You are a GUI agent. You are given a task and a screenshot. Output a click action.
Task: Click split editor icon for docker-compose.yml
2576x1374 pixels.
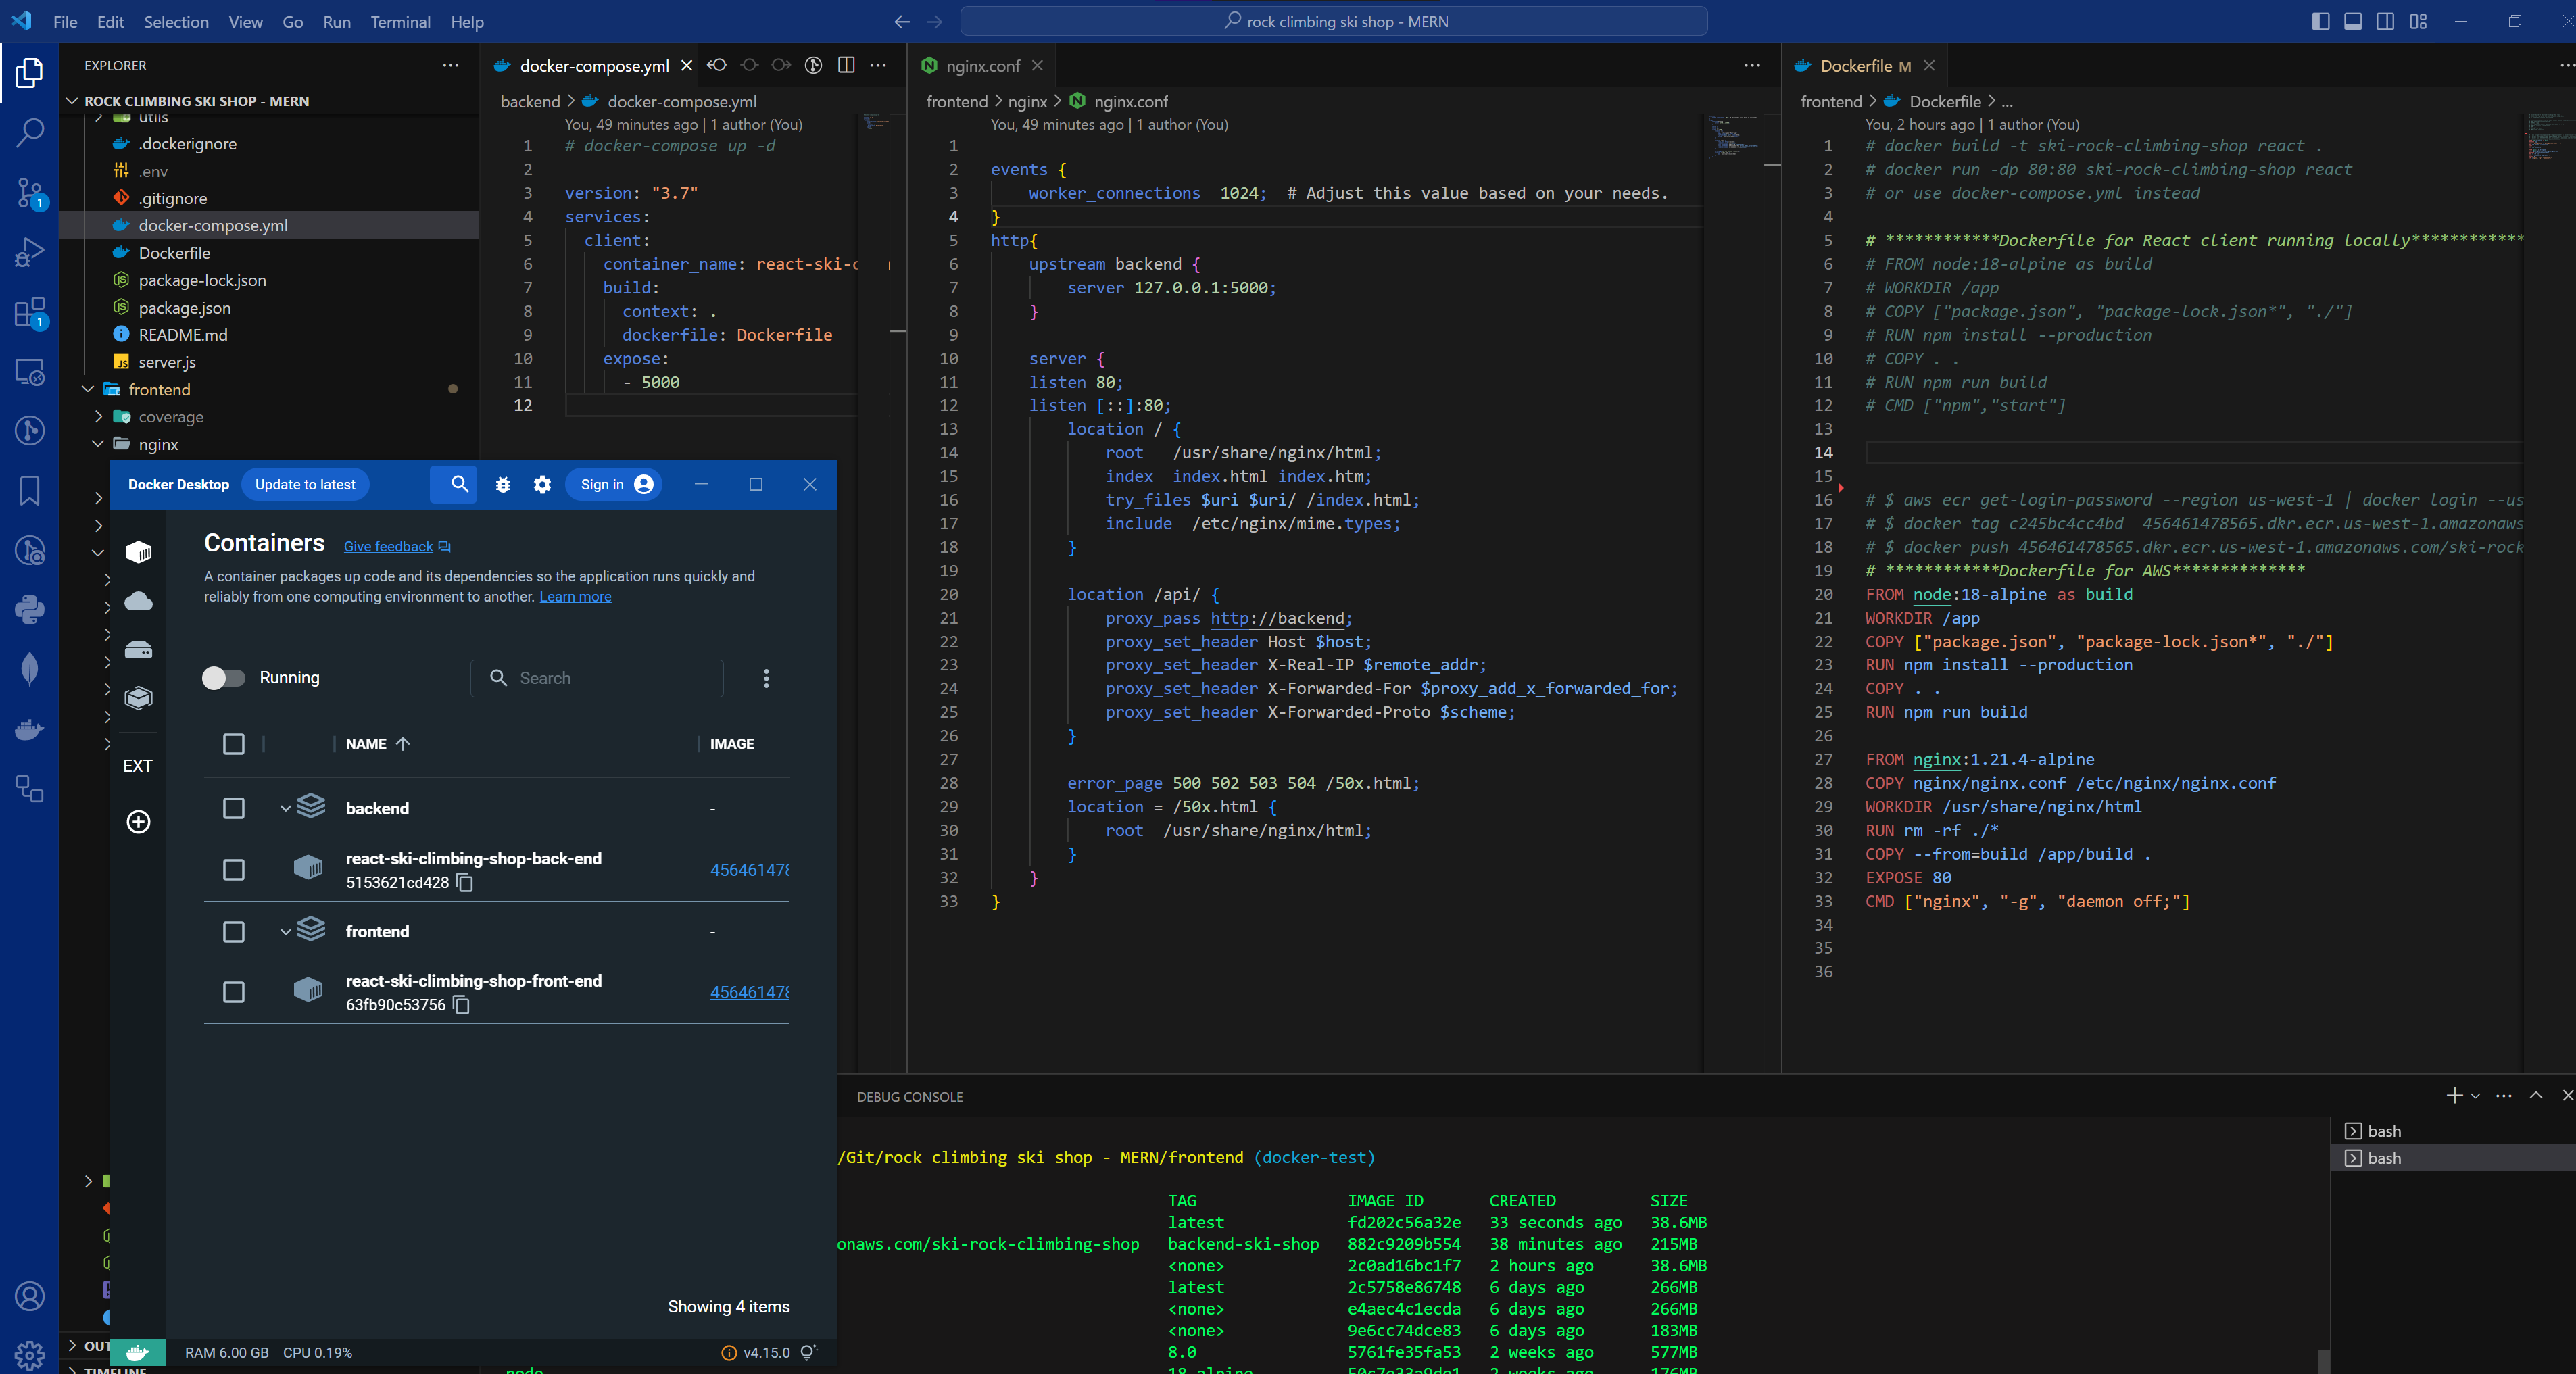coord(846,65)
